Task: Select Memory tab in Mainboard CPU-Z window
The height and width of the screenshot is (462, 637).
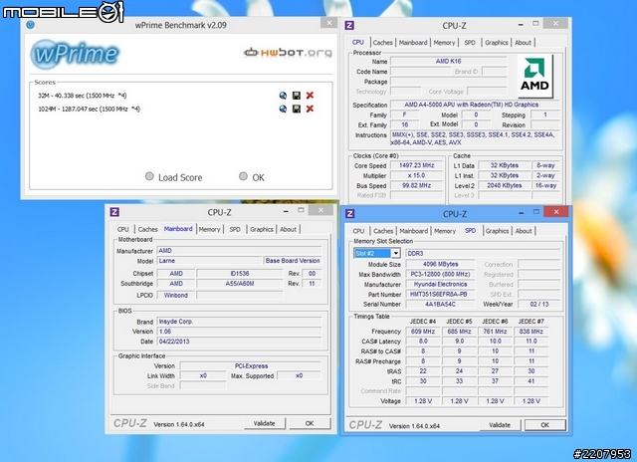Action: click(x=209, y=229)
